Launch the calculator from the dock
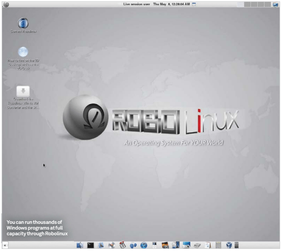 (218, 245)
